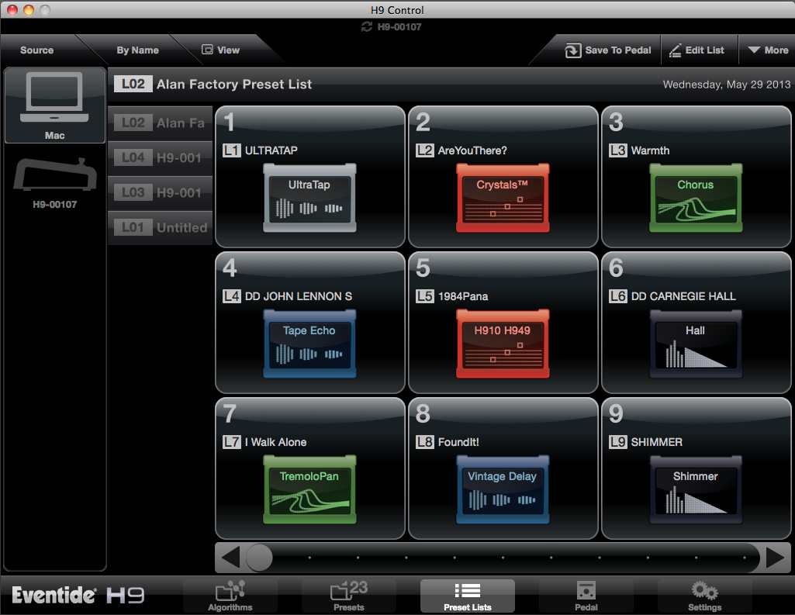Click the H9-00107 device name at top
Screen dimensions: 795x615
coord(399,27)
